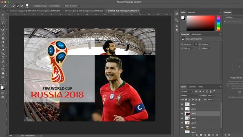Create a new layer
The width and height of the screenshot is (243, 137).
coord(213,135)
